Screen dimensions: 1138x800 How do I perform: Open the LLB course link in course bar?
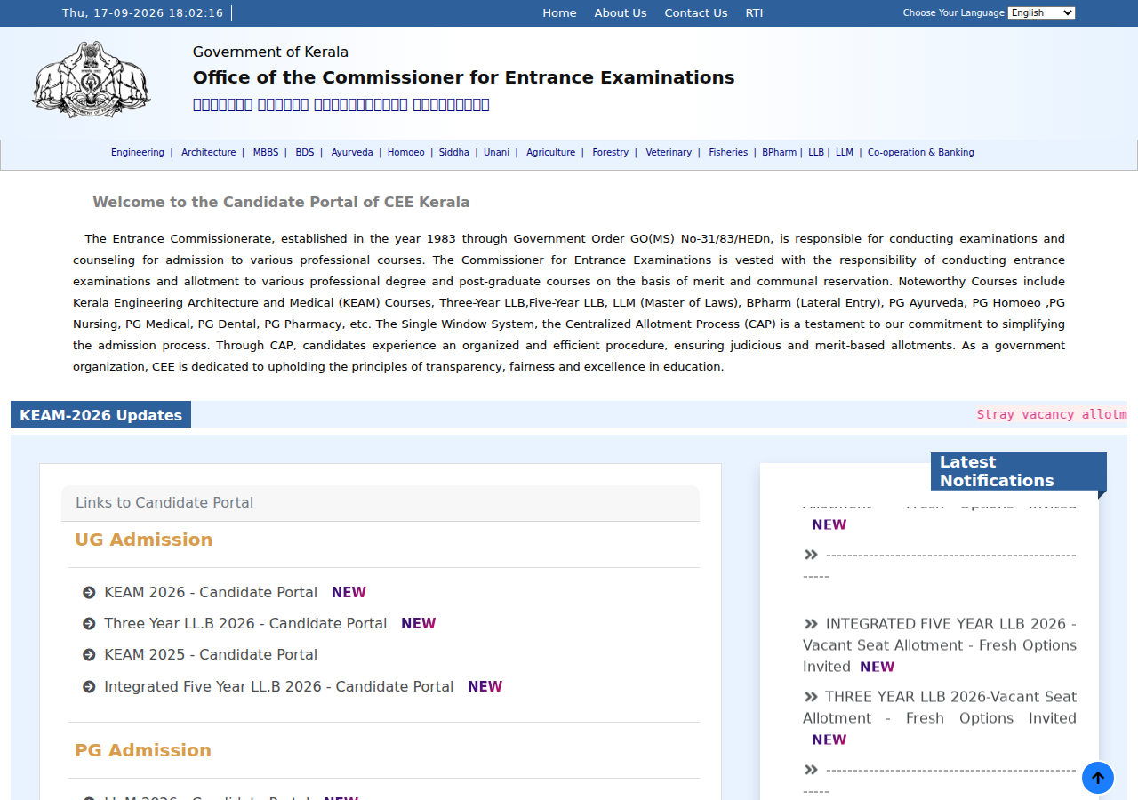[x=816, y=153]
